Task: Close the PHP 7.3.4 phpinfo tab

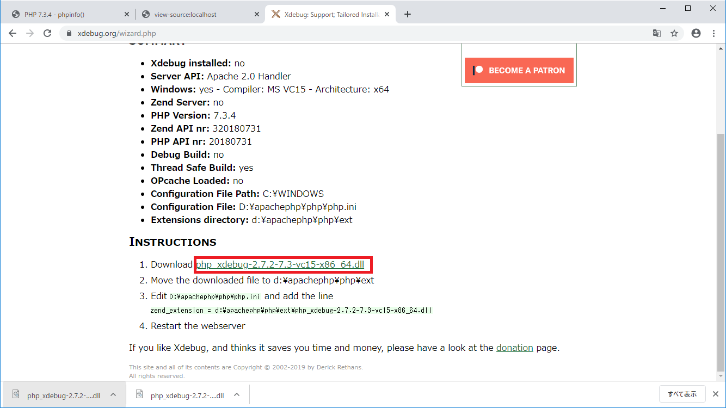Action: [127, 14]
